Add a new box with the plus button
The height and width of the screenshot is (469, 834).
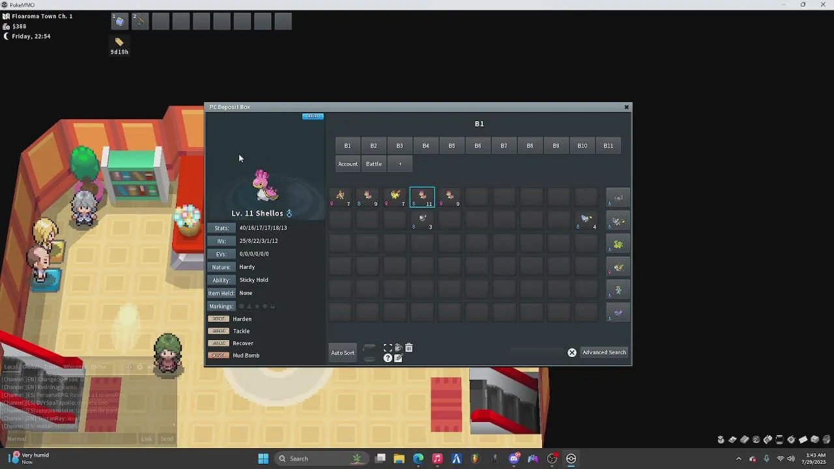pyautogui.click(x=400, y=164)
